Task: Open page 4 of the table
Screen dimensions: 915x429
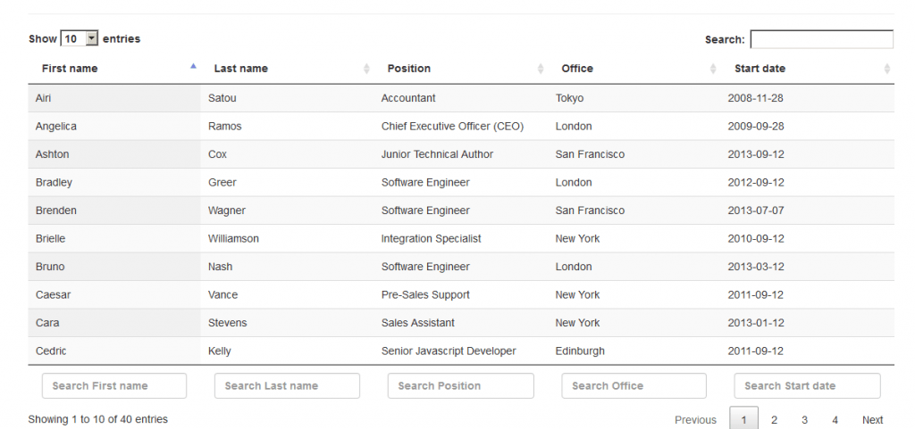Action: (x=835, y=420)
